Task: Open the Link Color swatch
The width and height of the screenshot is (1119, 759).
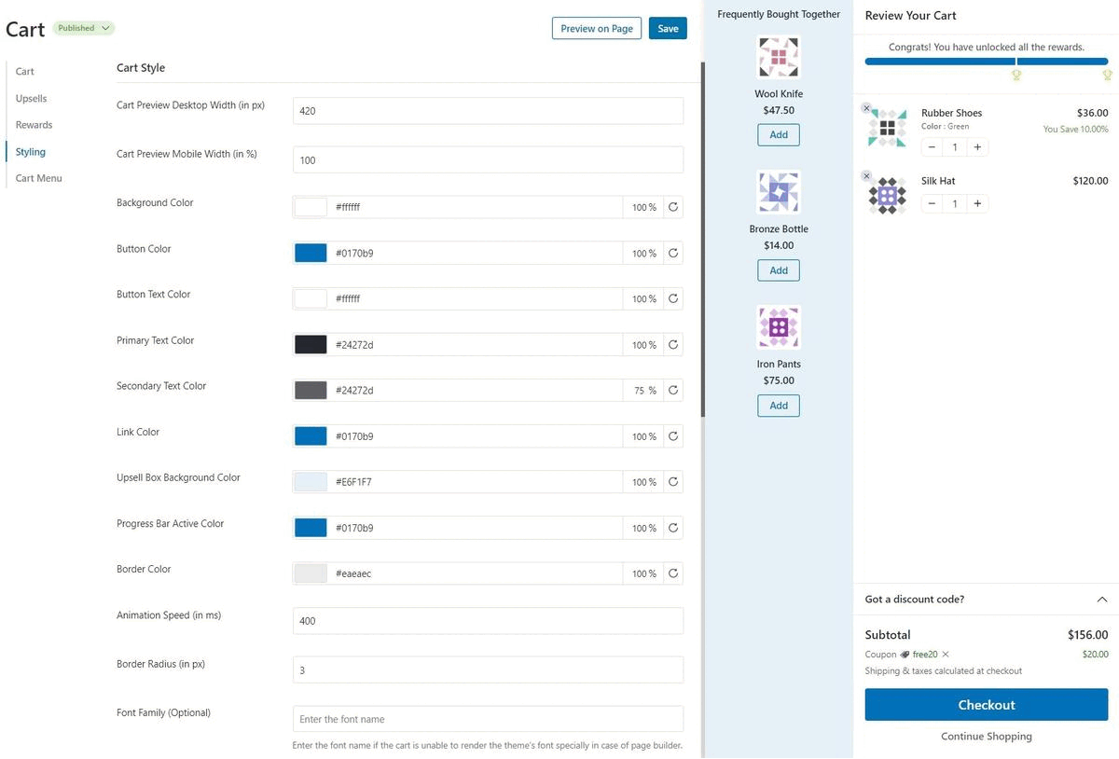Action: coord(311,435)
